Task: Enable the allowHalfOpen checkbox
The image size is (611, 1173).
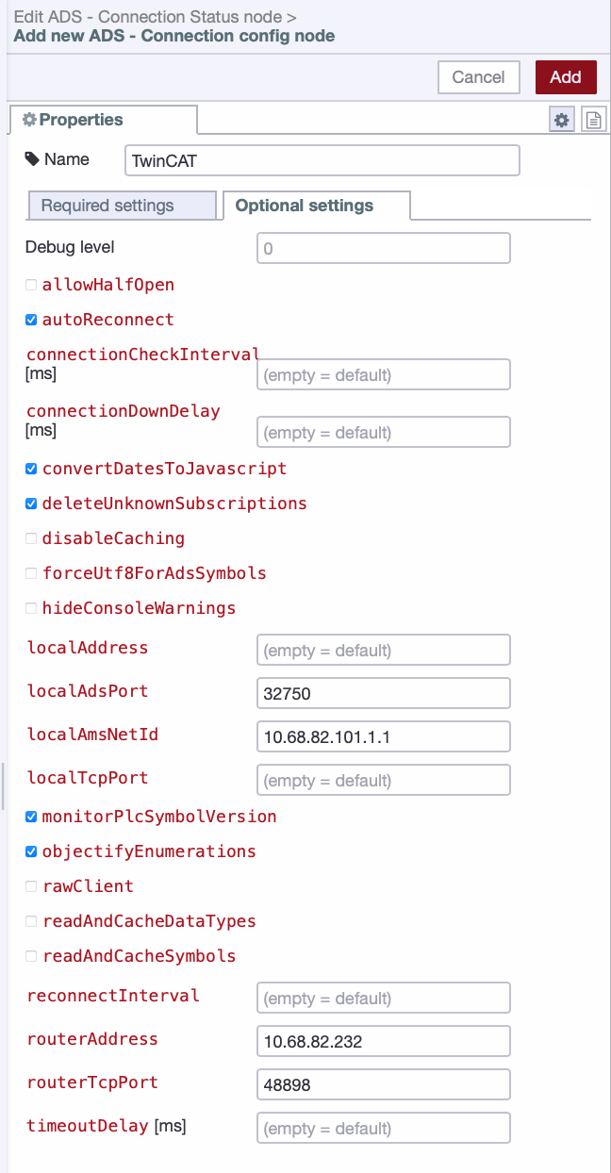Action: click(x=30, y=284)
